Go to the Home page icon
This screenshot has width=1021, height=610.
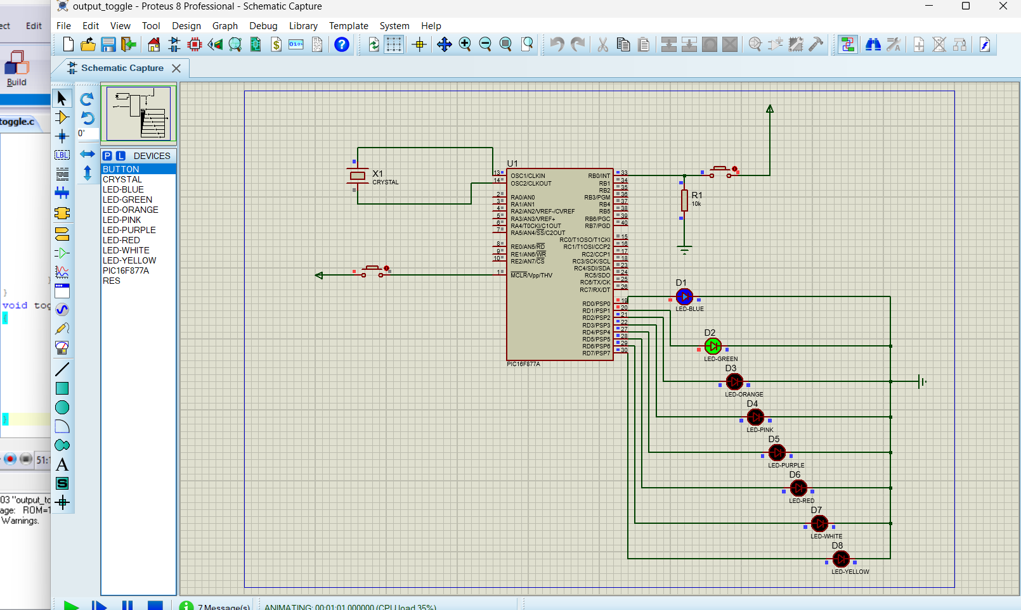point(154,44)
